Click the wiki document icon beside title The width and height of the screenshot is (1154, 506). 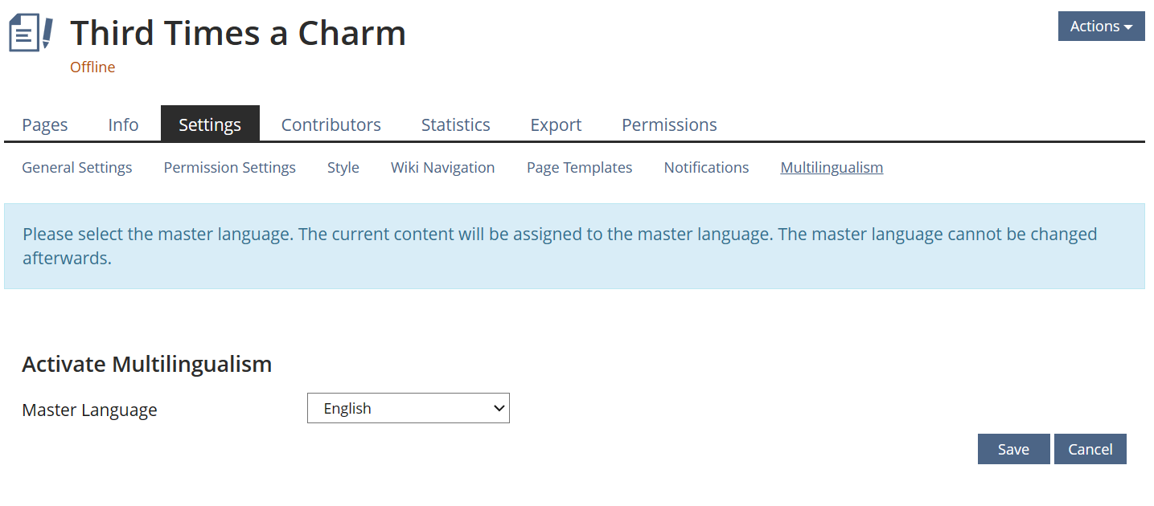(x=31, y=33)
